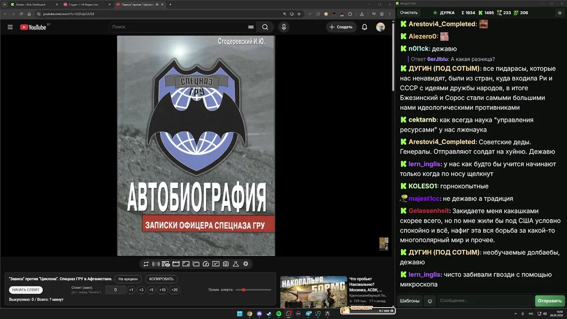Click the split minutes number field
The width and height of the screenshot is (567, 319).
pyautogui.click(x=116, y=290)
